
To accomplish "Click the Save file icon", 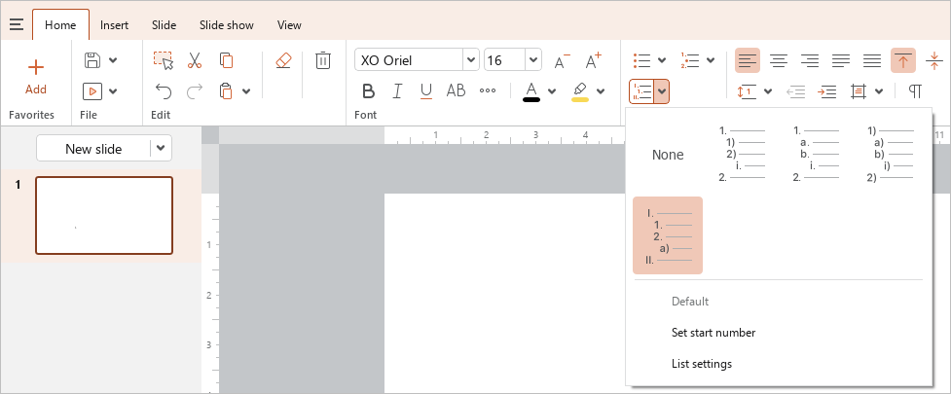I will 92,60.
